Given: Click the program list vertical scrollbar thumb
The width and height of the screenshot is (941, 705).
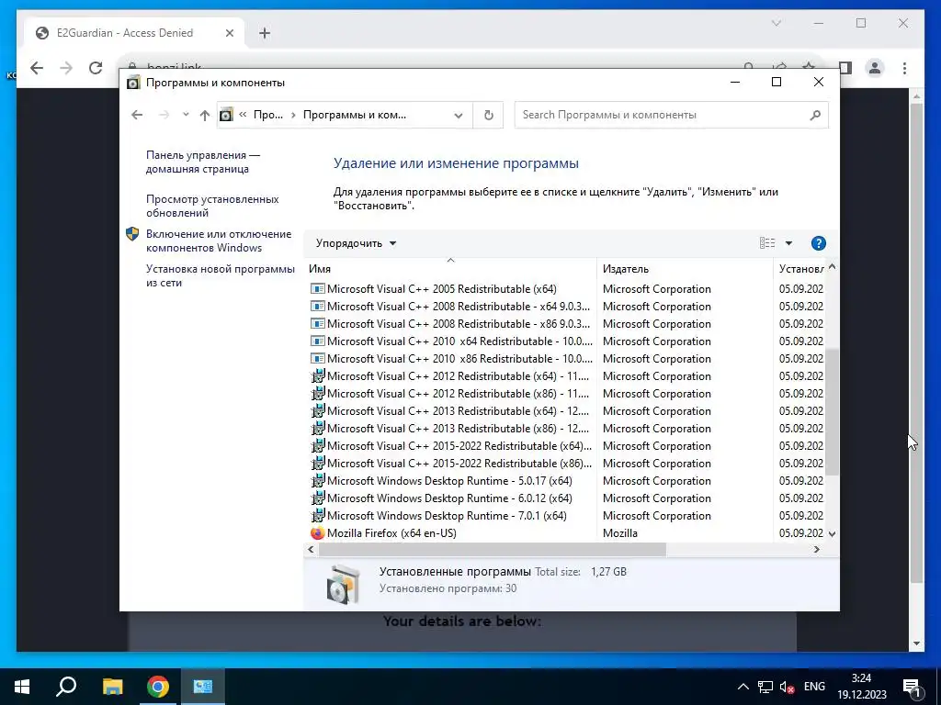Looking at the screenshot, I should [x=832, y=412].
